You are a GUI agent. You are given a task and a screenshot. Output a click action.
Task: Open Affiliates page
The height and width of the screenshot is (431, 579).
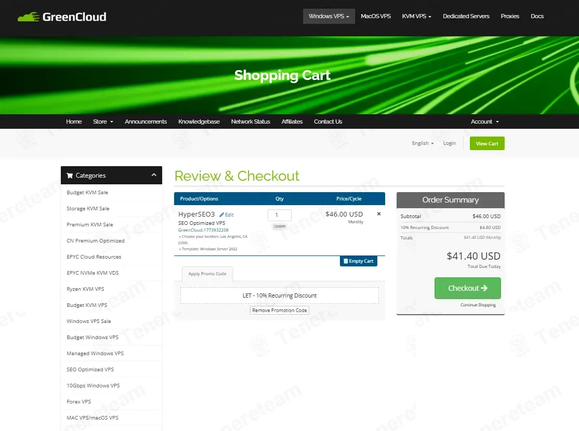tap(292, 122)
